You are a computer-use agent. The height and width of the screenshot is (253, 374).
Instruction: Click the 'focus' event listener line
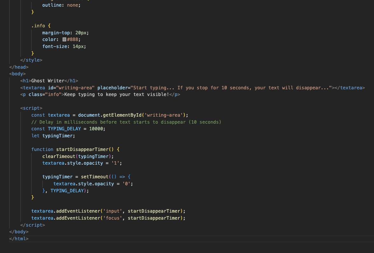click(x=108, y=218)
